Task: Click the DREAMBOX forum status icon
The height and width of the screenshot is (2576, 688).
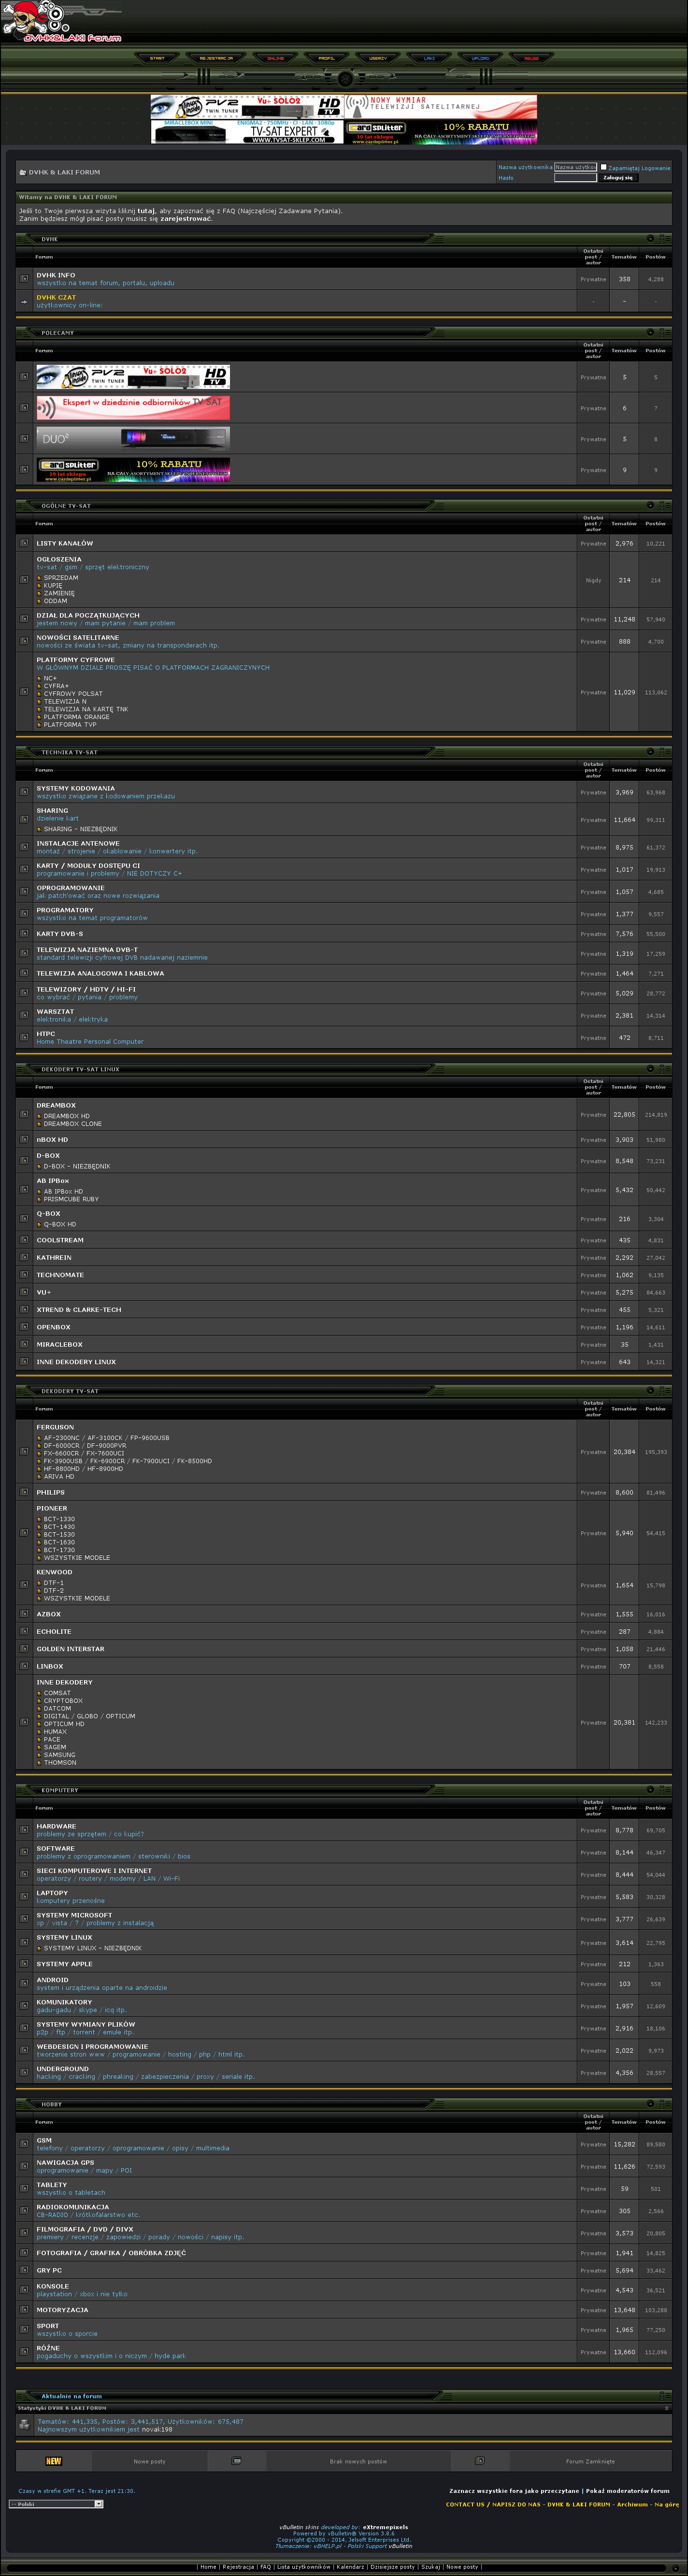Action: [24, 1114]
